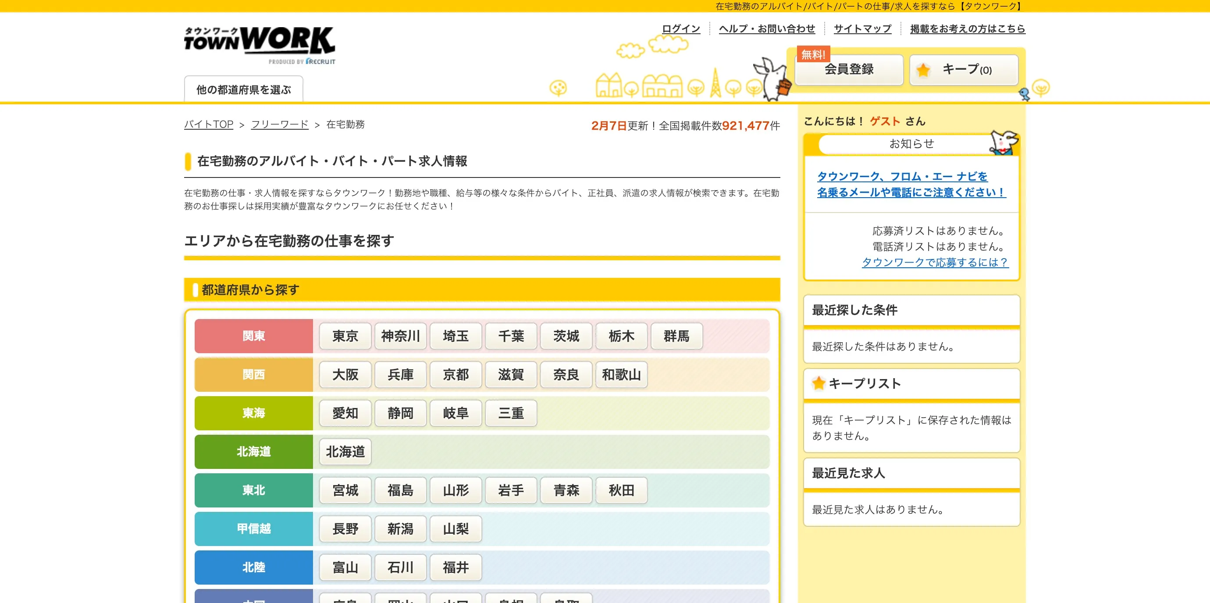Select 大阪 prefecture
This screenshot has width=1210, height=603.
[345, 374]
